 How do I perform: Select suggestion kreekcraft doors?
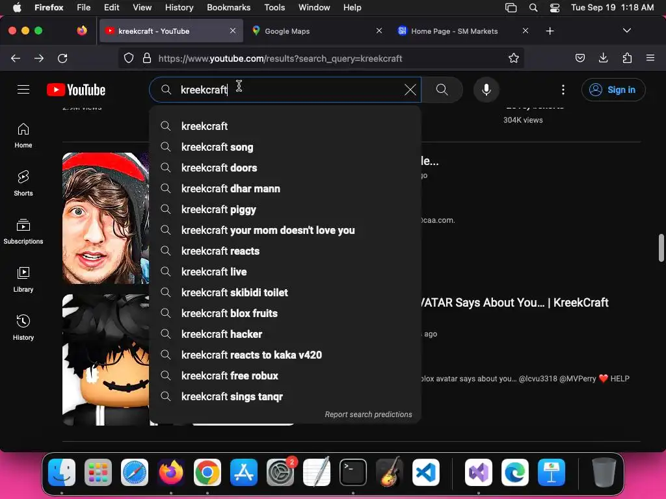(x=285, y=168)
